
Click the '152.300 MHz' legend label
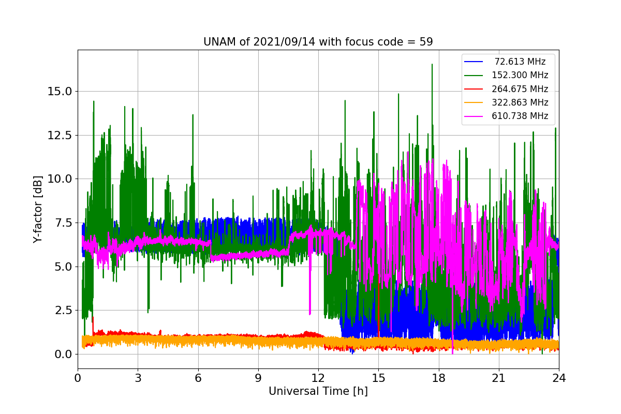click(x=520, y=75)
